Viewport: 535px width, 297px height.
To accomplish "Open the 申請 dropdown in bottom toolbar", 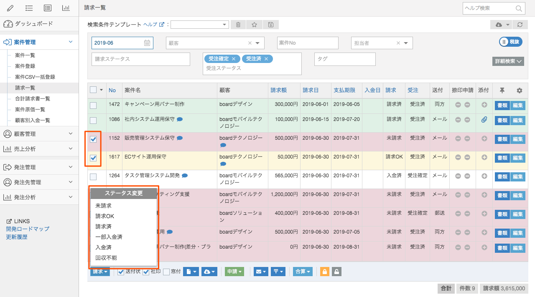I will pyautogui.click(x=234, y=272).
